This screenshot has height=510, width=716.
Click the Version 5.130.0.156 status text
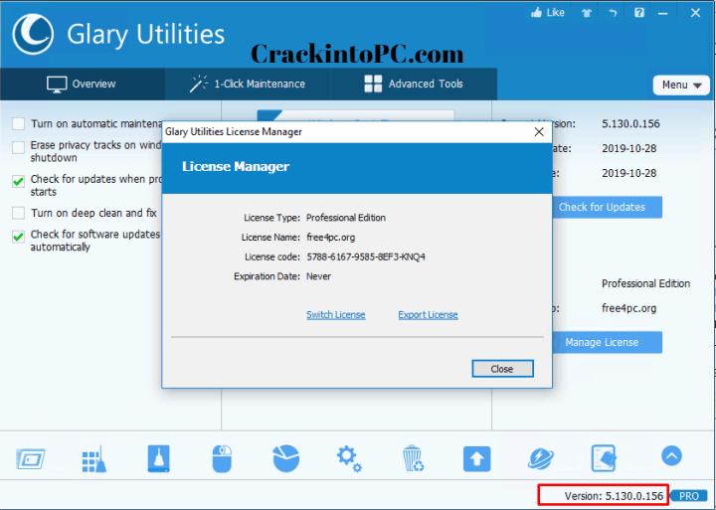pyautogui.click(x=614, y=496)
